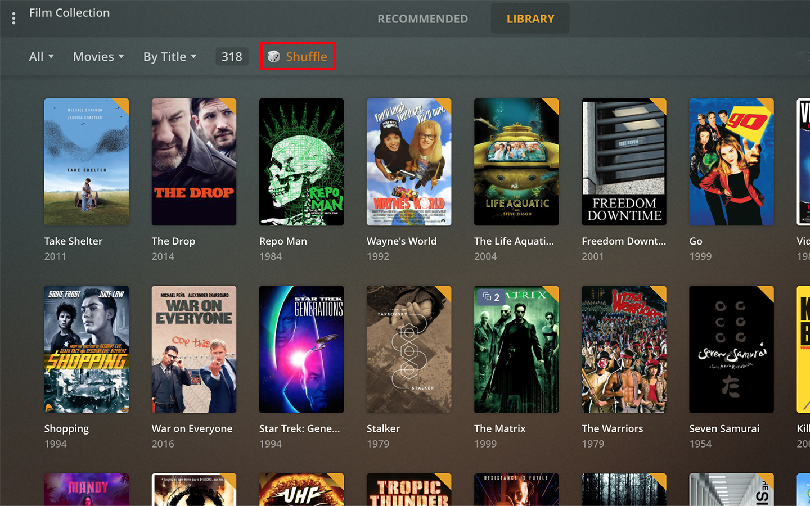Click the Shopping title text
This screenshot has height=506, width=810.
pyautogui.click(x=66, y=429)
